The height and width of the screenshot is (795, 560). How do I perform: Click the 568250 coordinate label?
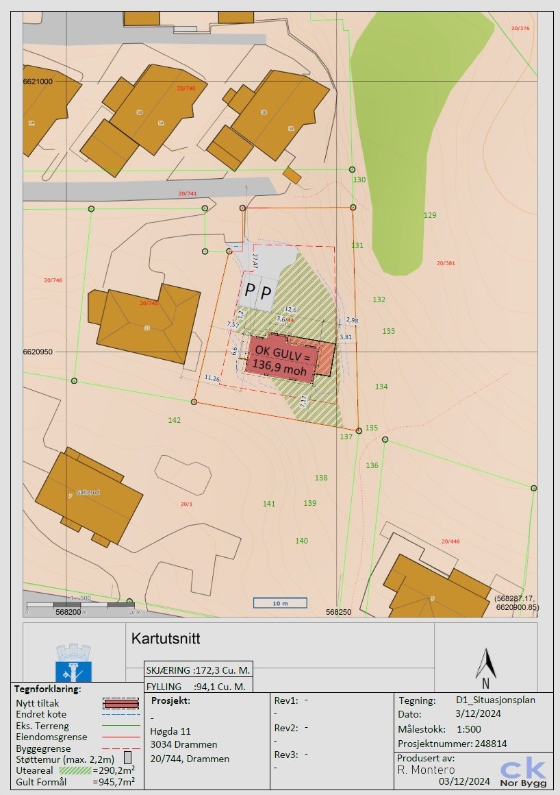click(338, 612)
